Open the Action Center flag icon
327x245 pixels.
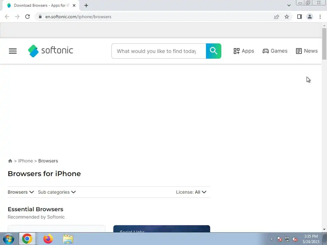279,239
